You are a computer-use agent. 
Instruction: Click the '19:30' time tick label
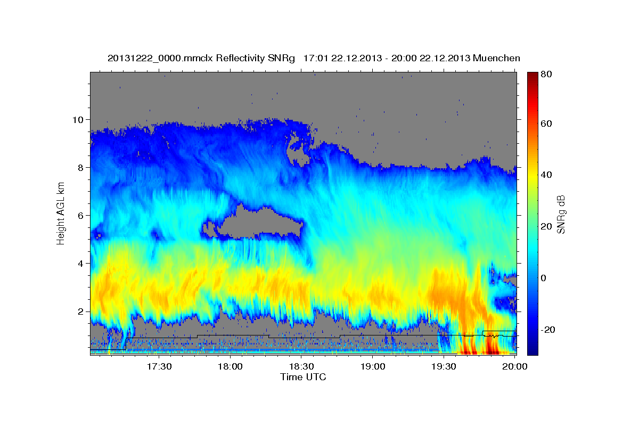(x=444, y=367)
